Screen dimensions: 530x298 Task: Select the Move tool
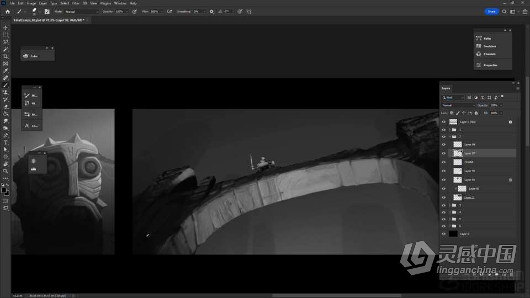pyautogui.click(x=6, y=28)
